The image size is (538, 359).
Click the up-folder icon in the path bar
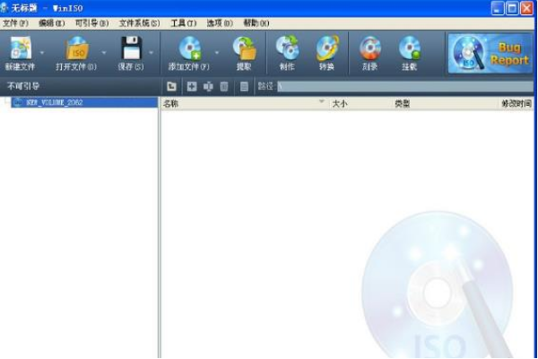pos(171,86)
